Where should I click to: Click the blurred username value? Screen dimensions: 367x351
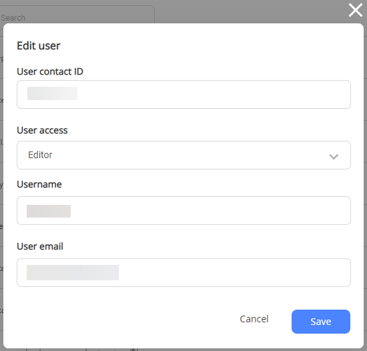49,211
